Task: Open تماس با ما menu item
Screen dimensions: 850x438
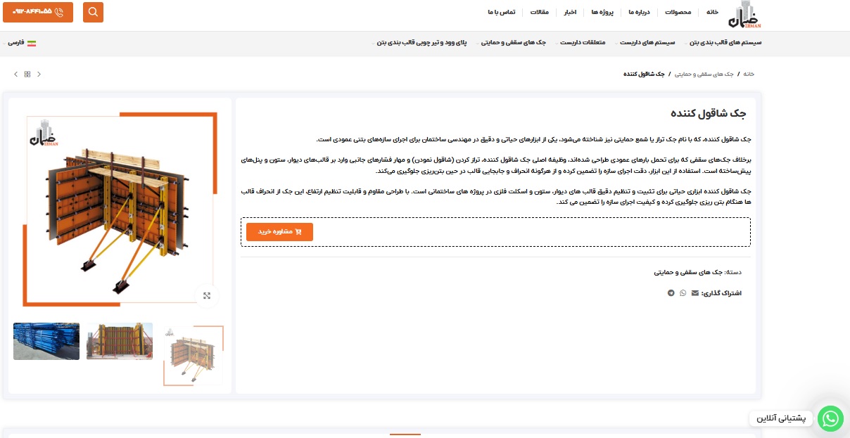Action: pos(501,13)
